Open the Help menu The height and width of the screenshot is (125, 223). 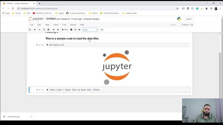coord(82,25)
